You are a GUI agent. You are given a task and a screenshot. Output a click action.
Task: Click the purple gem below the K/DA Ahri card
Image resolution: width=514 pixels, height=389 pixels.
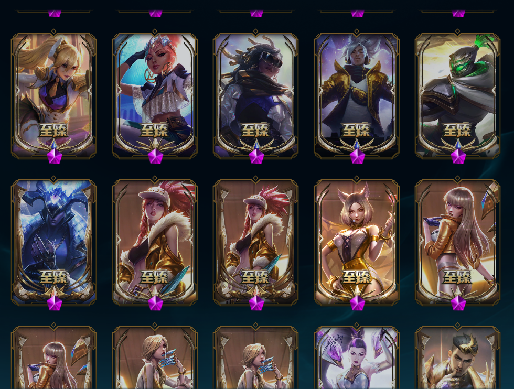pyautogui.click(x=357, y=303)
